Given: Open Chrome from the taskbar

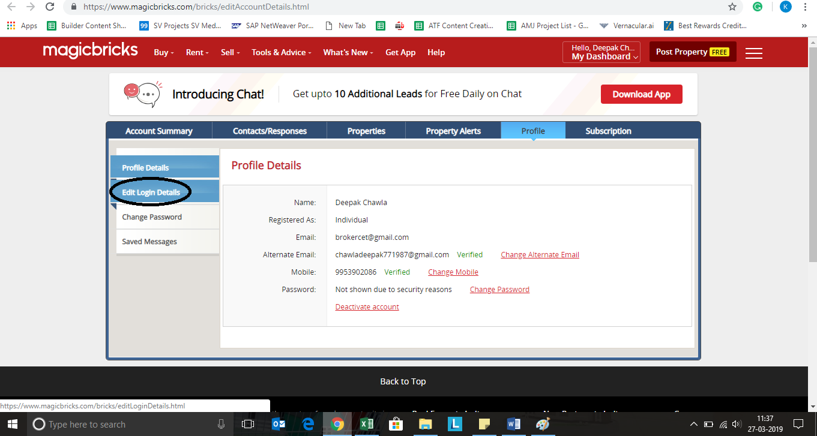Looking at the screenshot, I should (337, 424).
